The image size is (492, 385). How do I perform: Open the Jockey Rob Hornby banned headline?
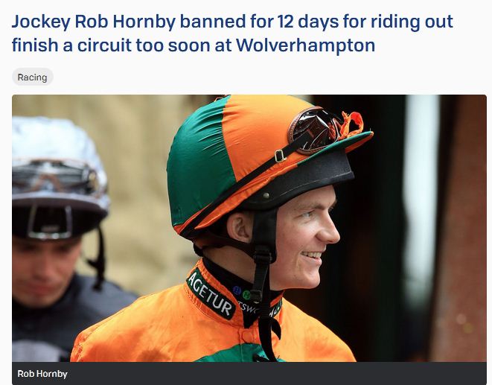(x=232, y=34)
